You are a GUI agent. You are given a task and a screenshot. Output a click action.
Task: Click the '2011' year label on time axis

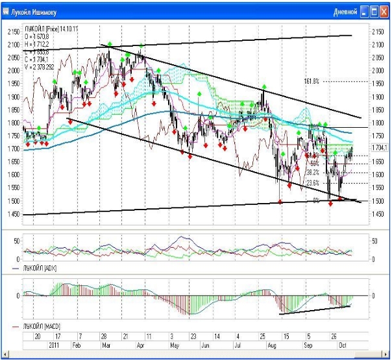click(x=54, y=345)
